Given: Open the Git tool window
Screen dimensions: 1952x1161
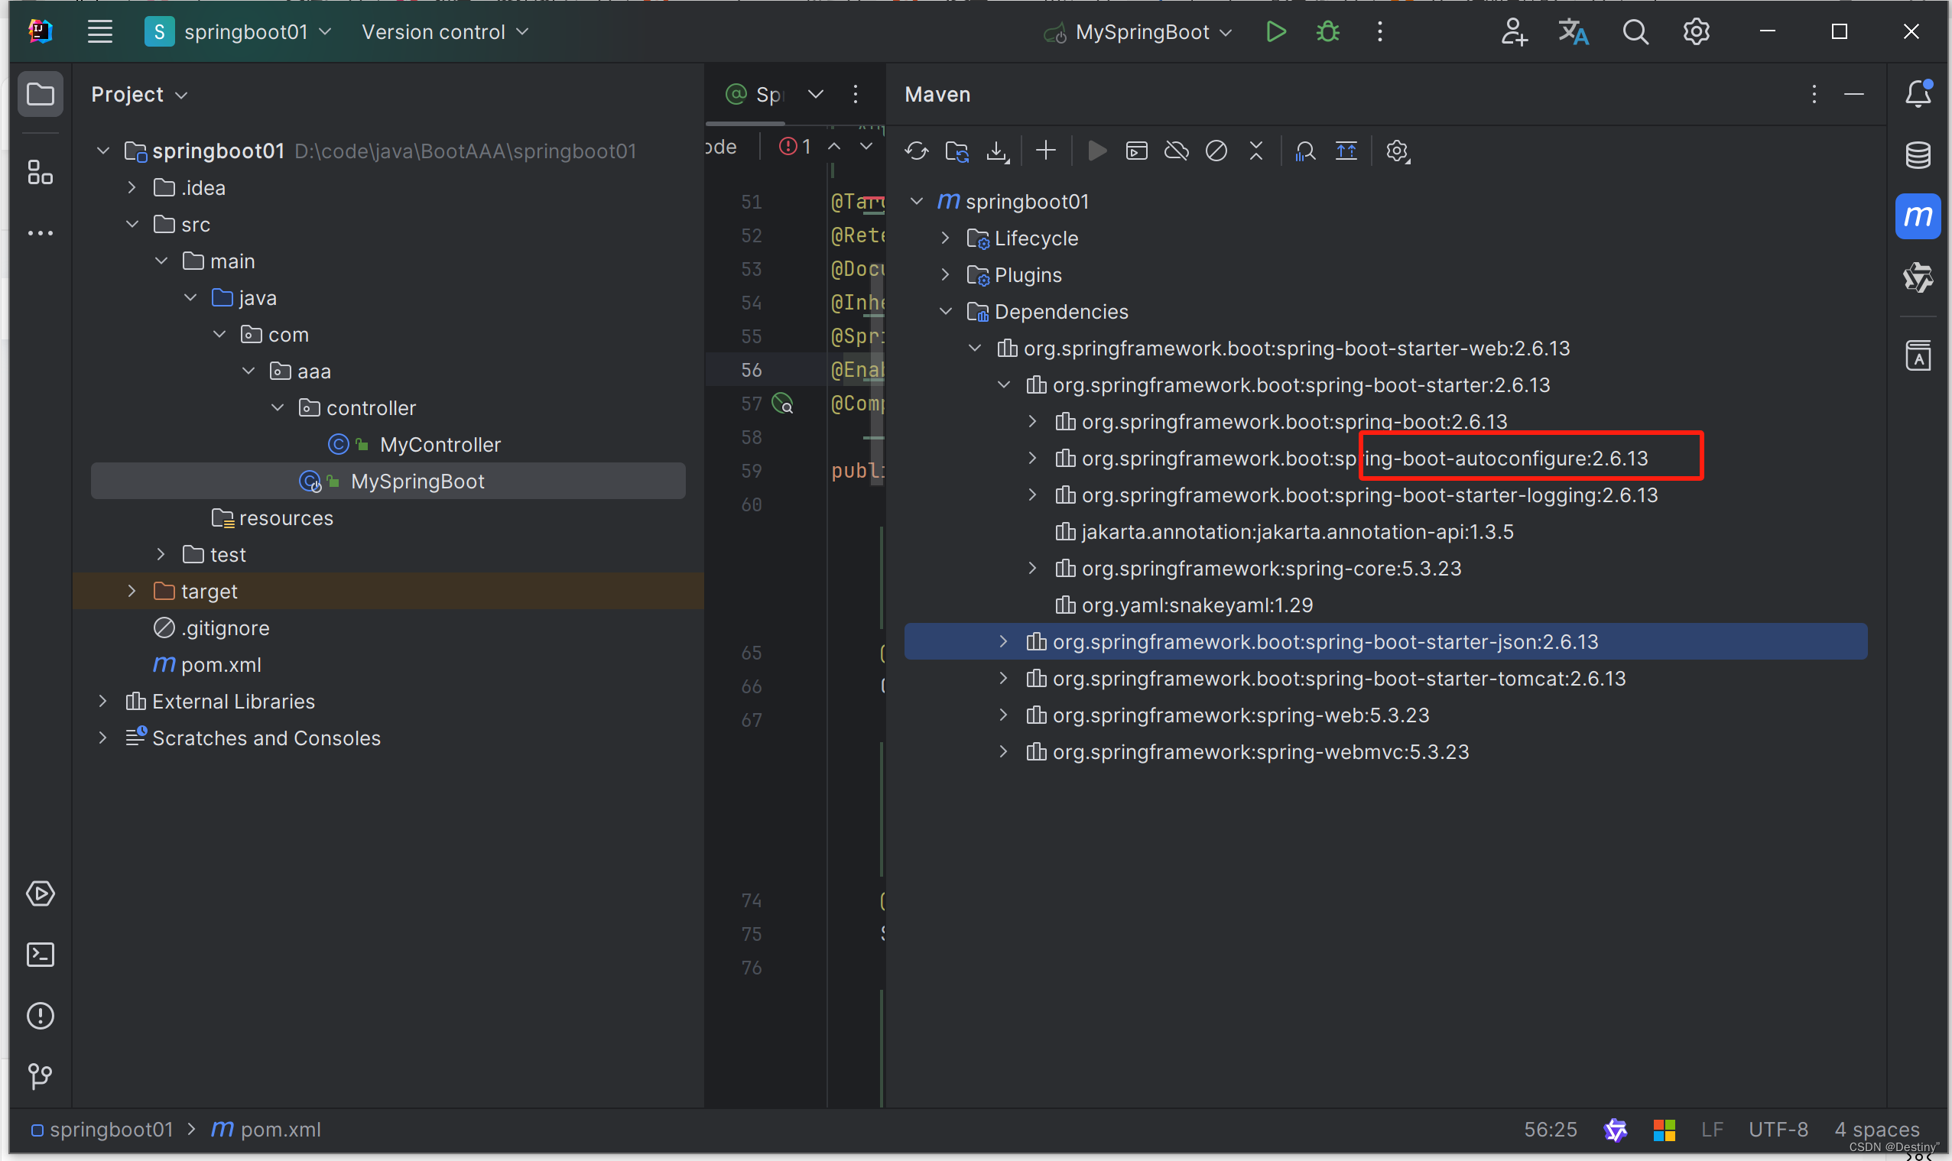Looking at the screenshot, I should pyautogui.click(x=41, y=1075).
